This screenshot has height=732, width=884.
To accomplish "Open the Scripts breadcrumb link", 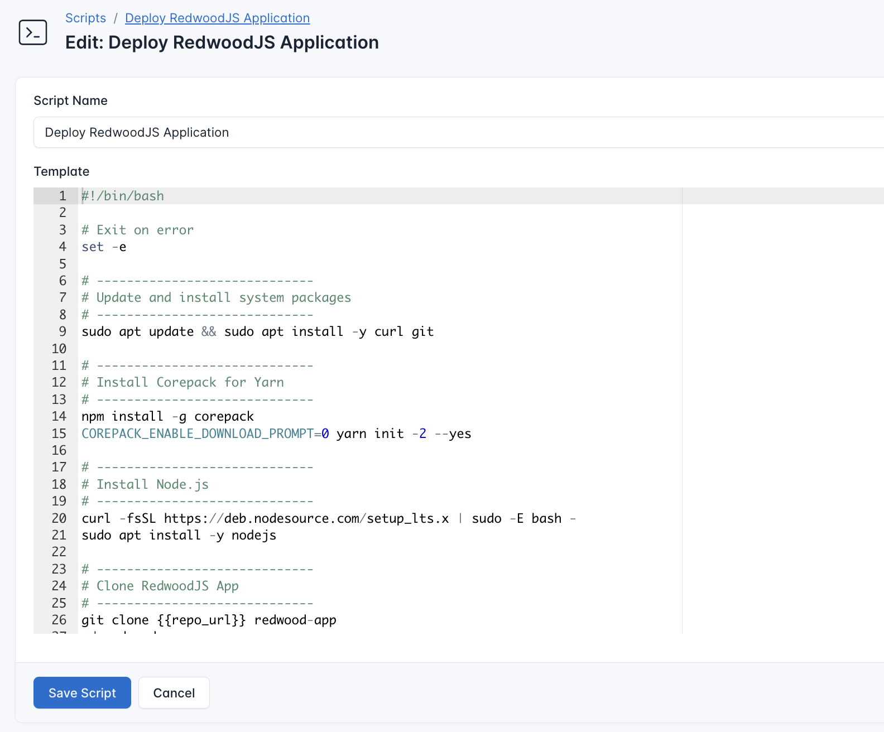I will pyautogui.click(x=85, y=18).
